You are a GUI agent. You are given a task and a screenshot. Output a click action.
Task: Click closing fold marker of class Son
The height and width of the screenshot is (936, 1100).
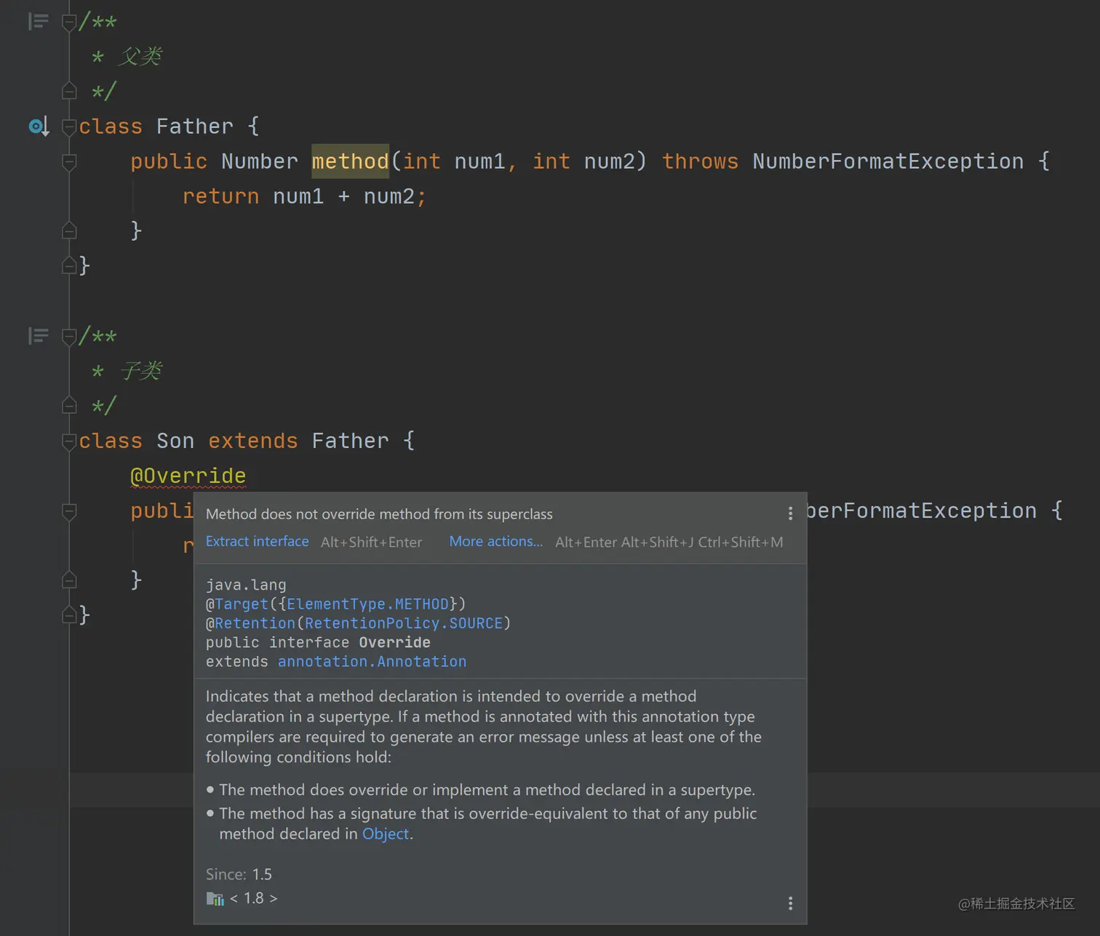[69, 615]
